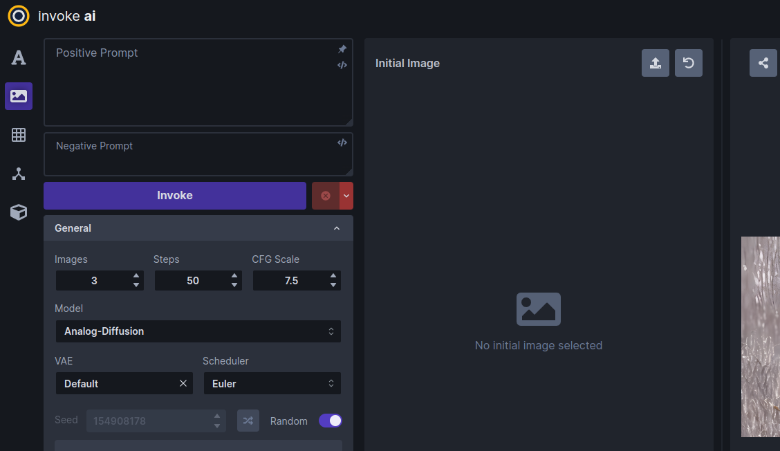The height and width of the screenshot is (451, 780).
Task: Shuffle to a new random seed
Action: click(x=248, y=421)
